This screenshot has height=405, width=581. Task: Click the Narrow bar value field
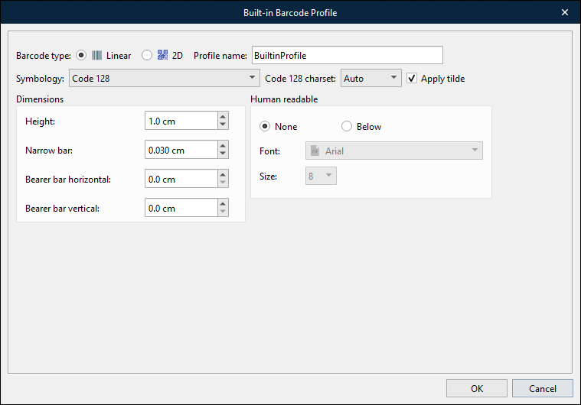pyautogui.click(x=181, y=150)
